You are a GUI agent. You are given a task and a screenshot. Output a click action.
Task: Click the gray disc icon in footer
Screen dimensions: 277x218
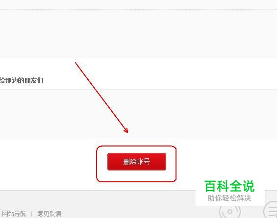pos(229,212)
